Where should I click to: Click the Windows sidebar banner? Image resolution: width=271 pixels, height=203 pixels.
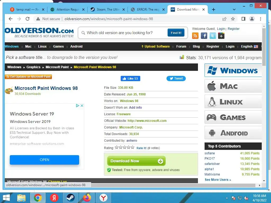point(233,70)
